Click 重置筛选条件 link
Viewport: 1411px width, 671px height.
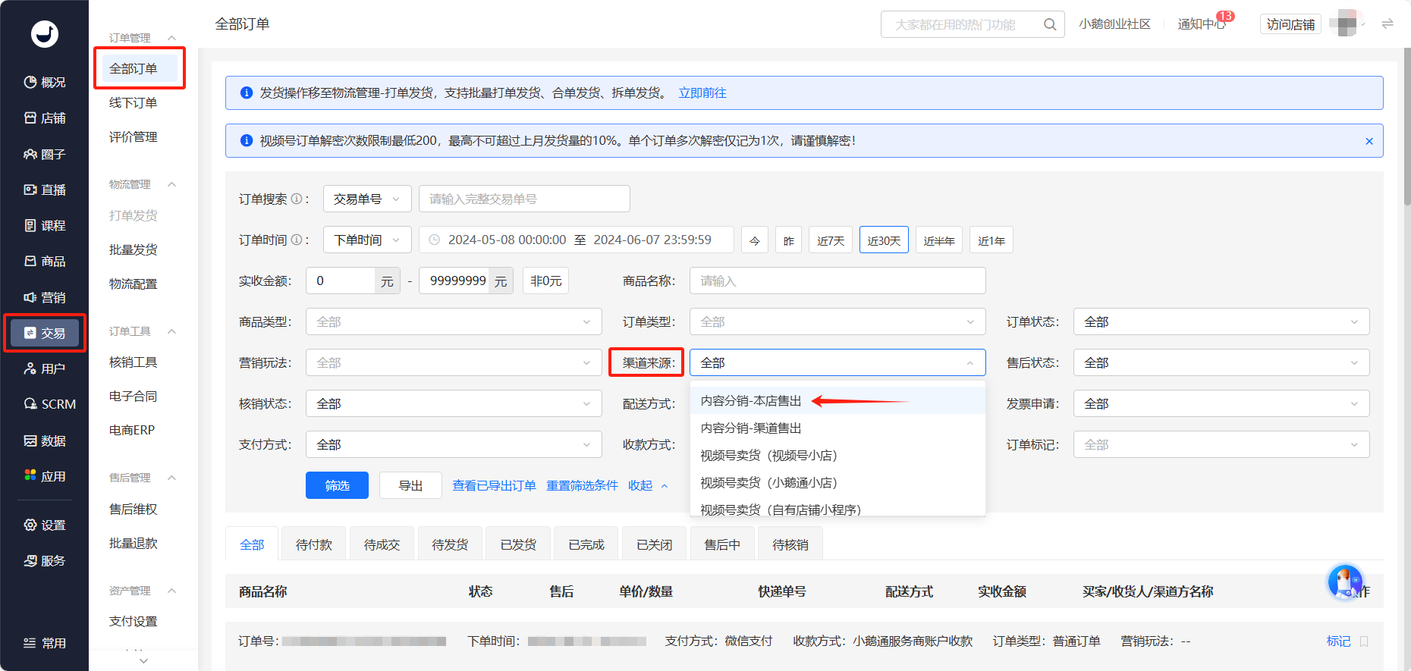click(x=582, y=485)
